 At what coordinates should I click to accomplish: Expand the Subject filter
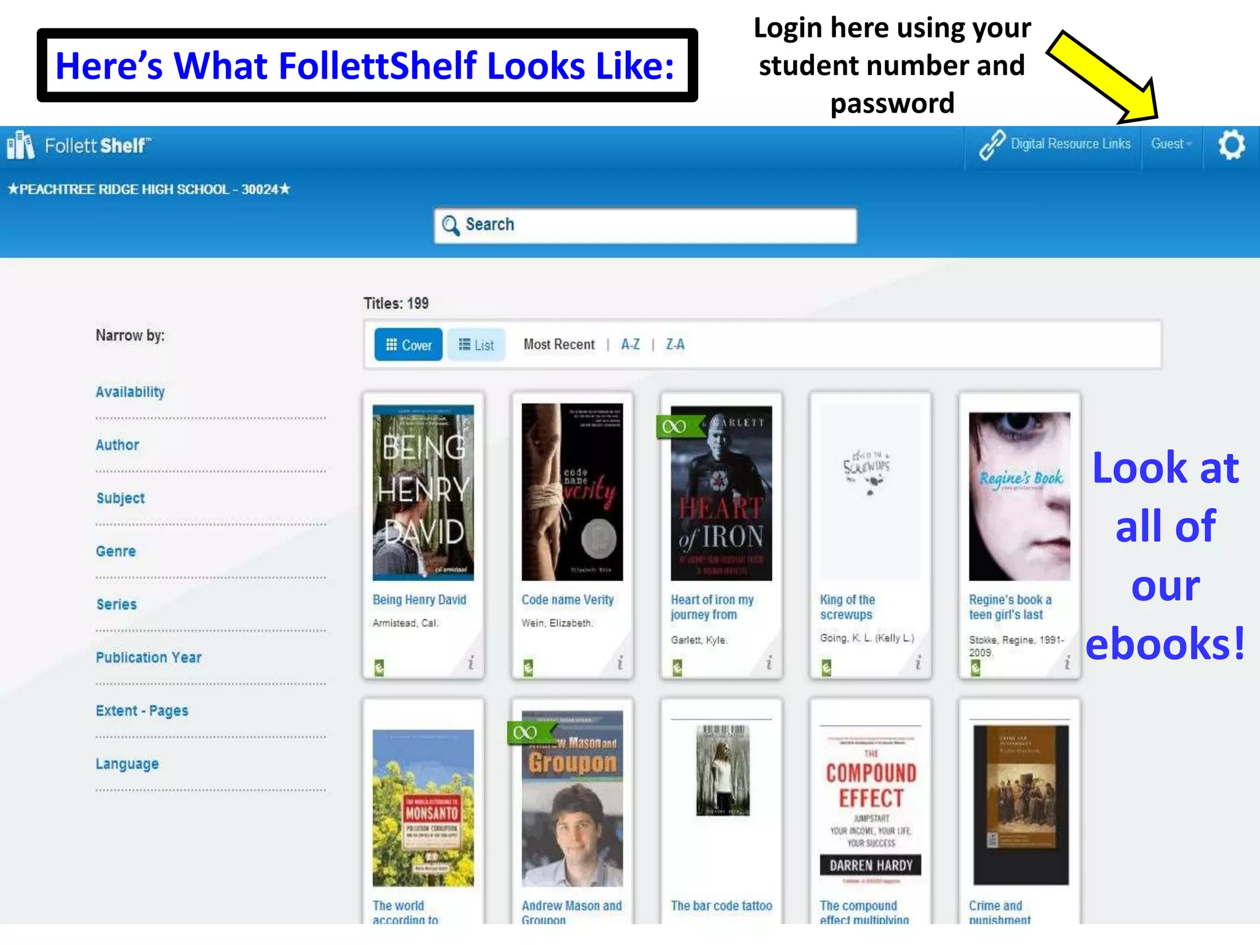[121, 498]
